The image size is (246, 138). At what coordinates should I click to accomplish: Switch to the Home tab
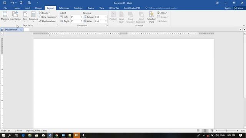click(x=17, y=8)
